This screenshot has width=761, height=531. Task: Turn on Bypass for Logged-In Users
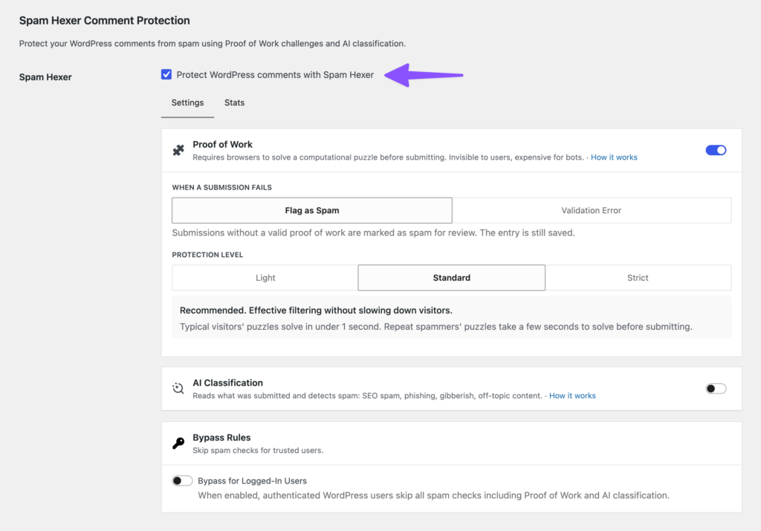(x=183, y=480)
